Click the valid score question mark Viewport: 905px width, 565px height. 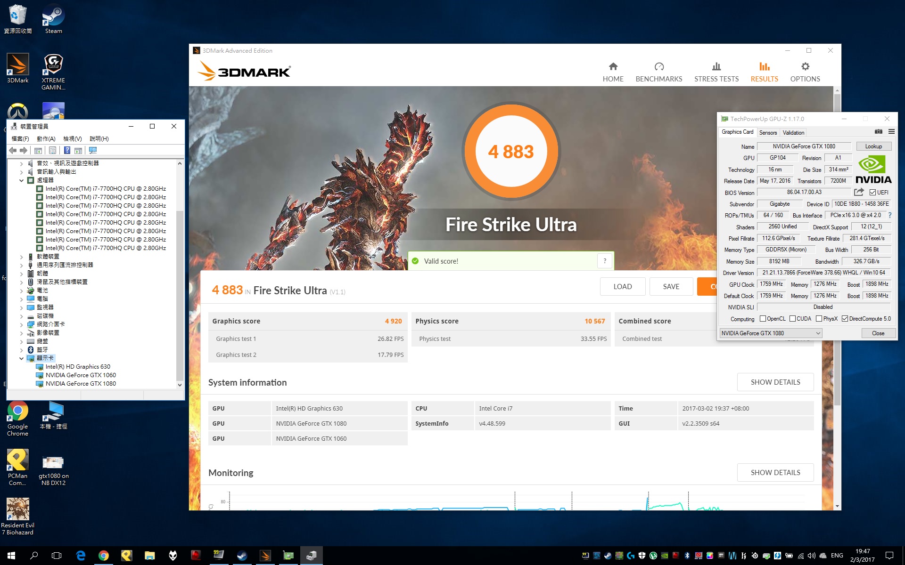(605, 261)
